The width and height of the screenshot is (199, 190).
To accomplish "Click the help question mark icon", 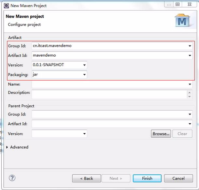I will pos(12,178).
